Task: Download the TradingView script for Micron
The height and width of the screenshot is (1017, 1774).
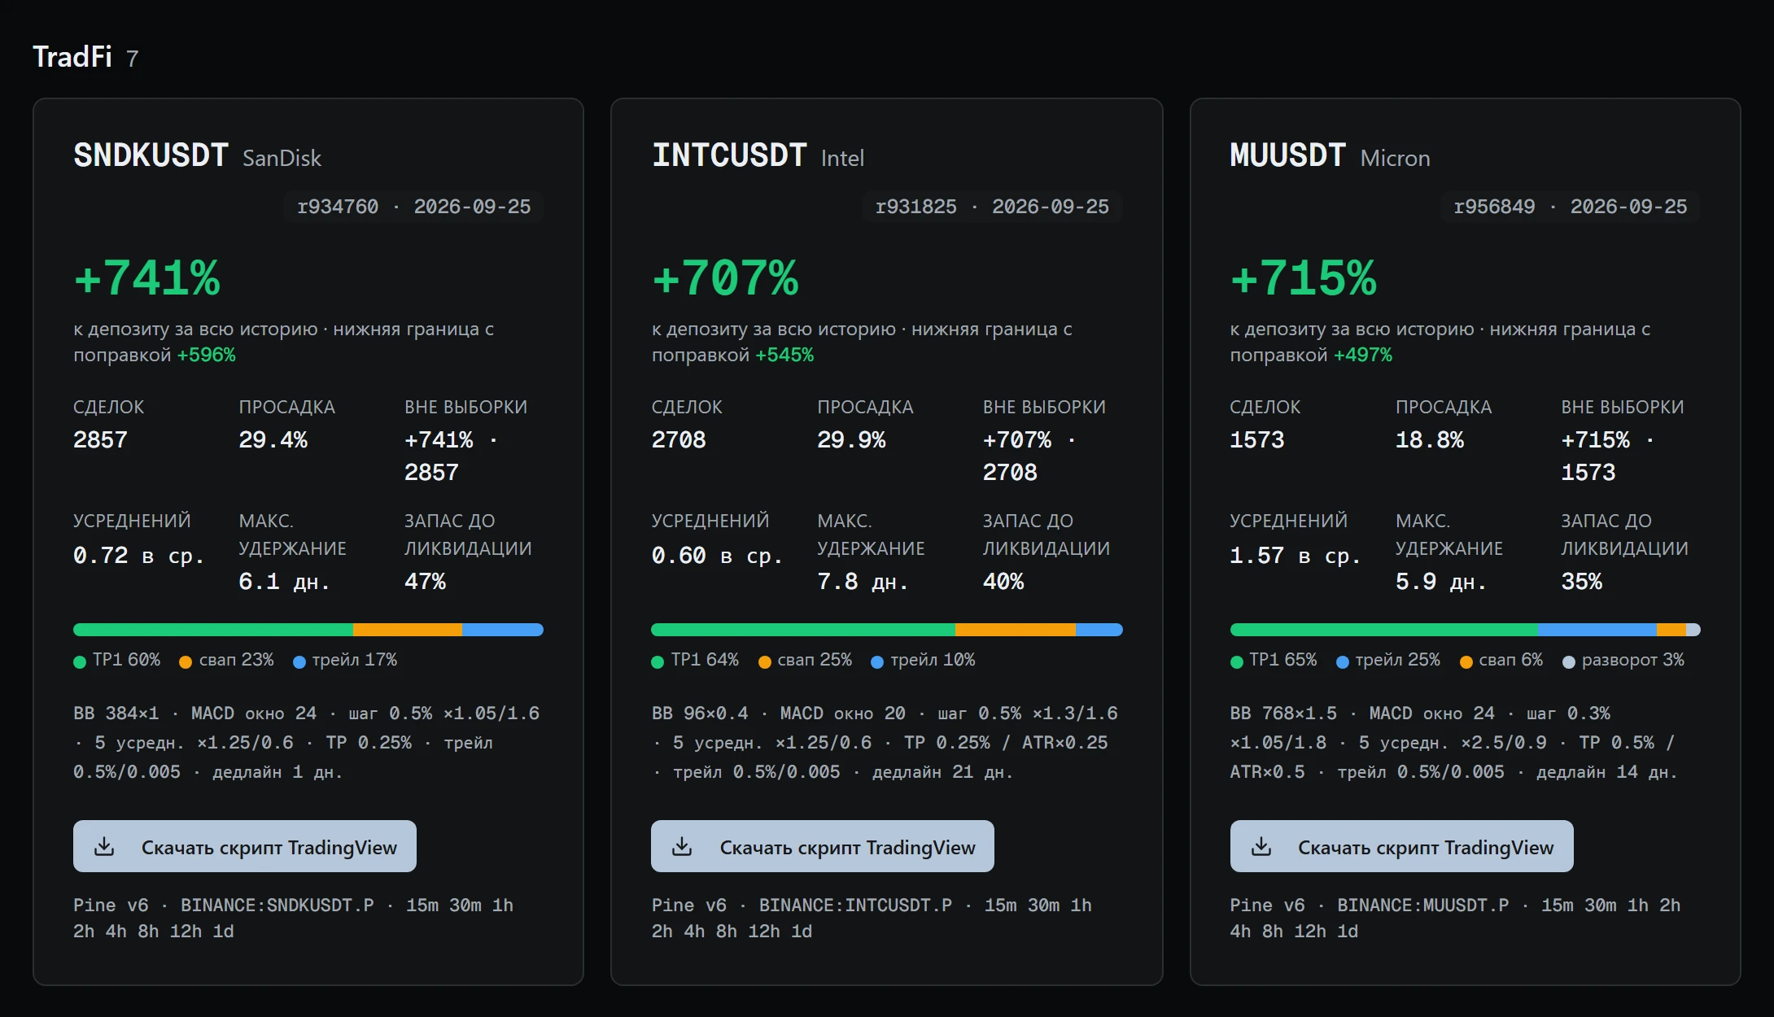Action: click(x=1401, y=846)
